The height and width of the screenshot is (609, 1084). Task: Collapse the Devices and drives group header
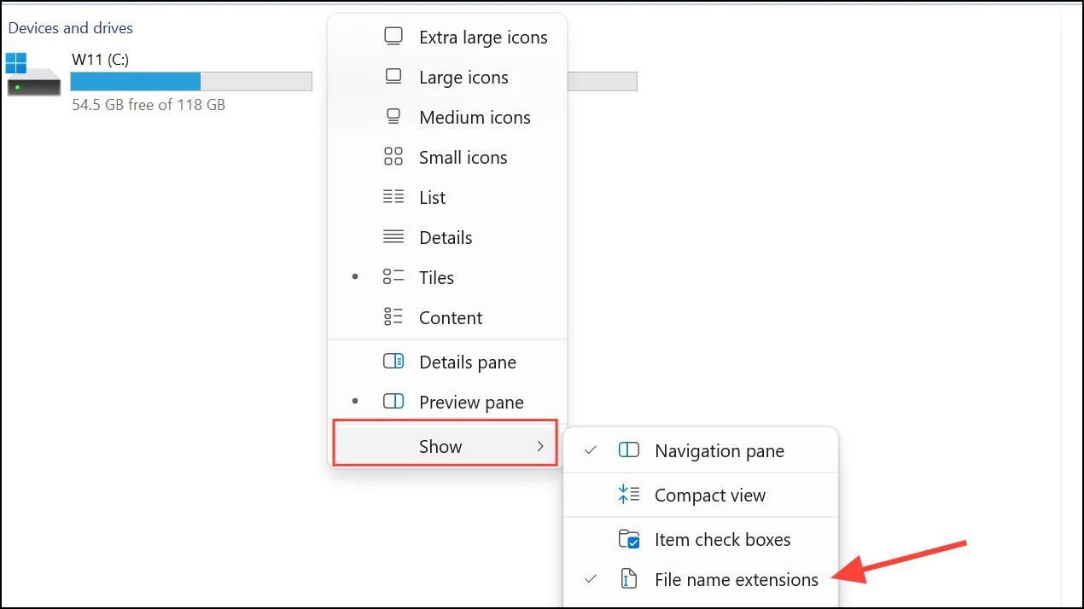tap(71, 28)
